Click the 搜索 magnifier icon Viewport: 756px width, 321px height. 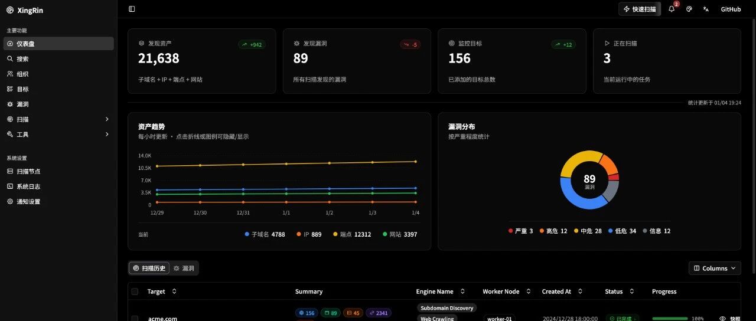pyautogui.click(x=10, y=59)
